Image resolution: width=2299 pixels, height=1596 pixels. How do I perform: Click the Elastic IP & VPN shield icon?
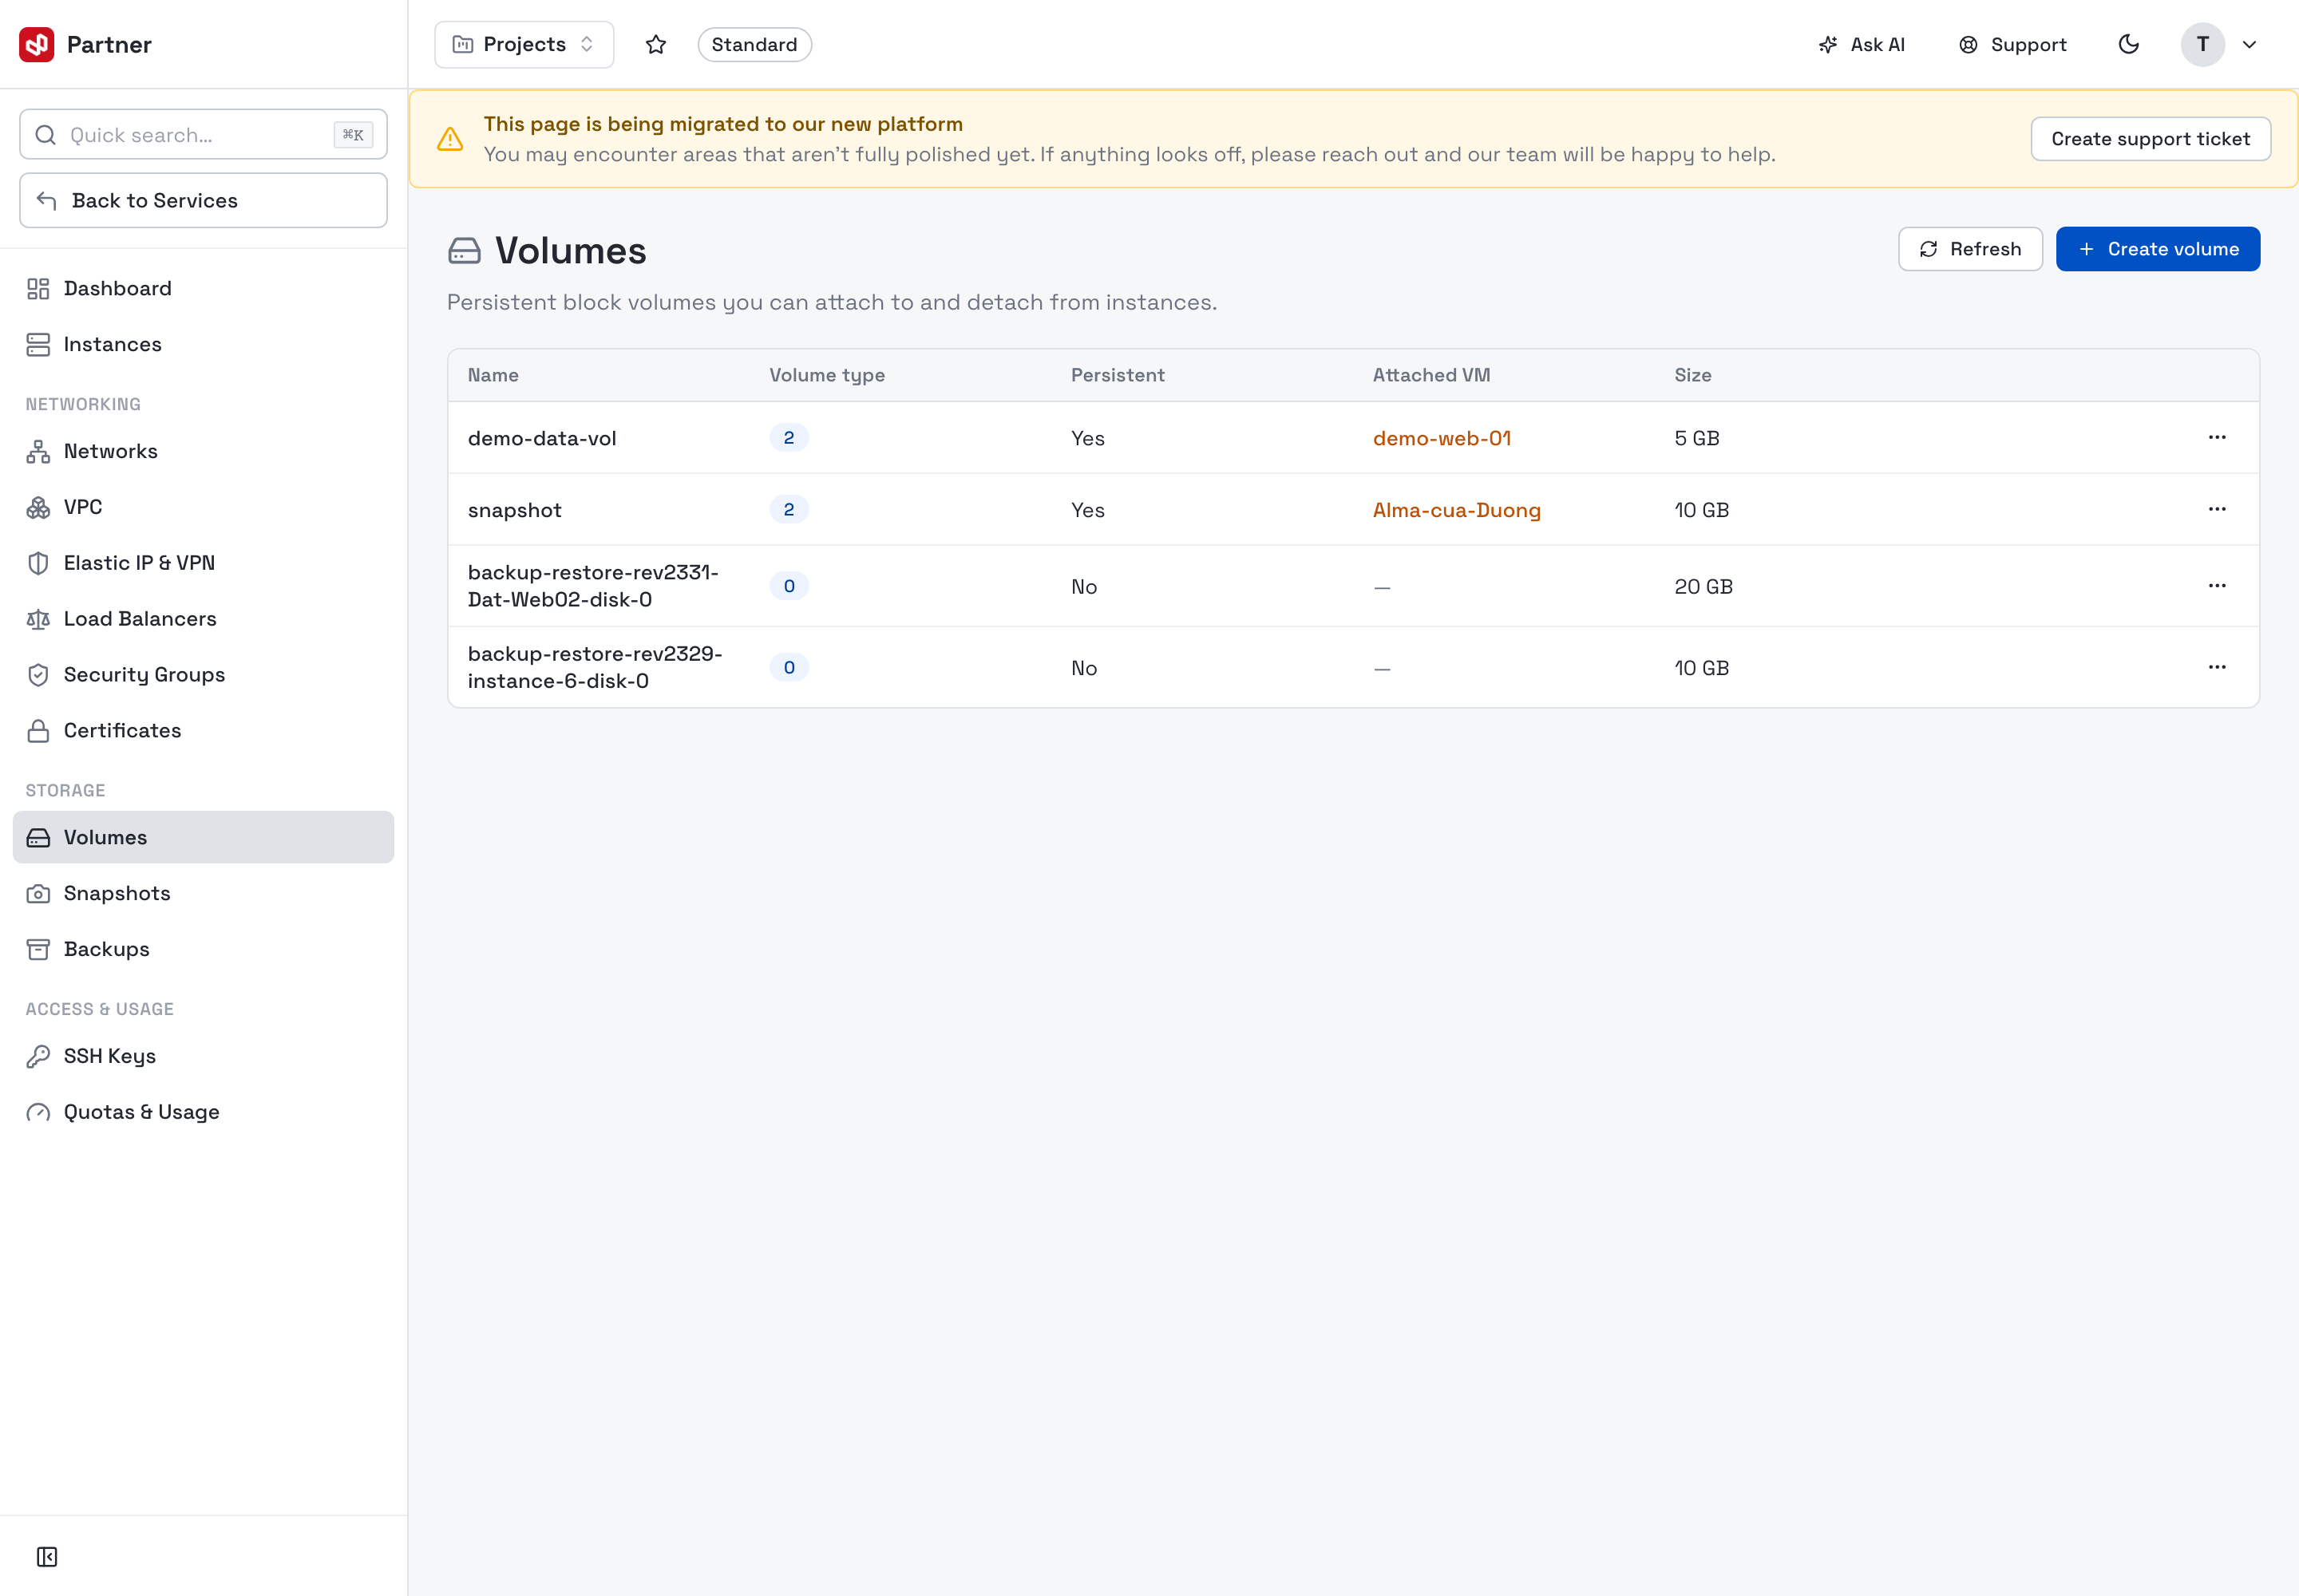coord(38,563)
